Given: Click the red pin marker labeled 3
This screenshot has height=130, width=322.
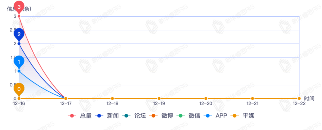Looking at the screenshot, I should click(x=19, y=7).
